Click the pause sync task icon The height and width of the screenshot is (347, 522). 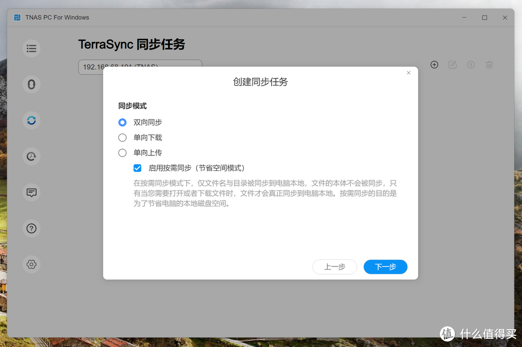(471, 65)
